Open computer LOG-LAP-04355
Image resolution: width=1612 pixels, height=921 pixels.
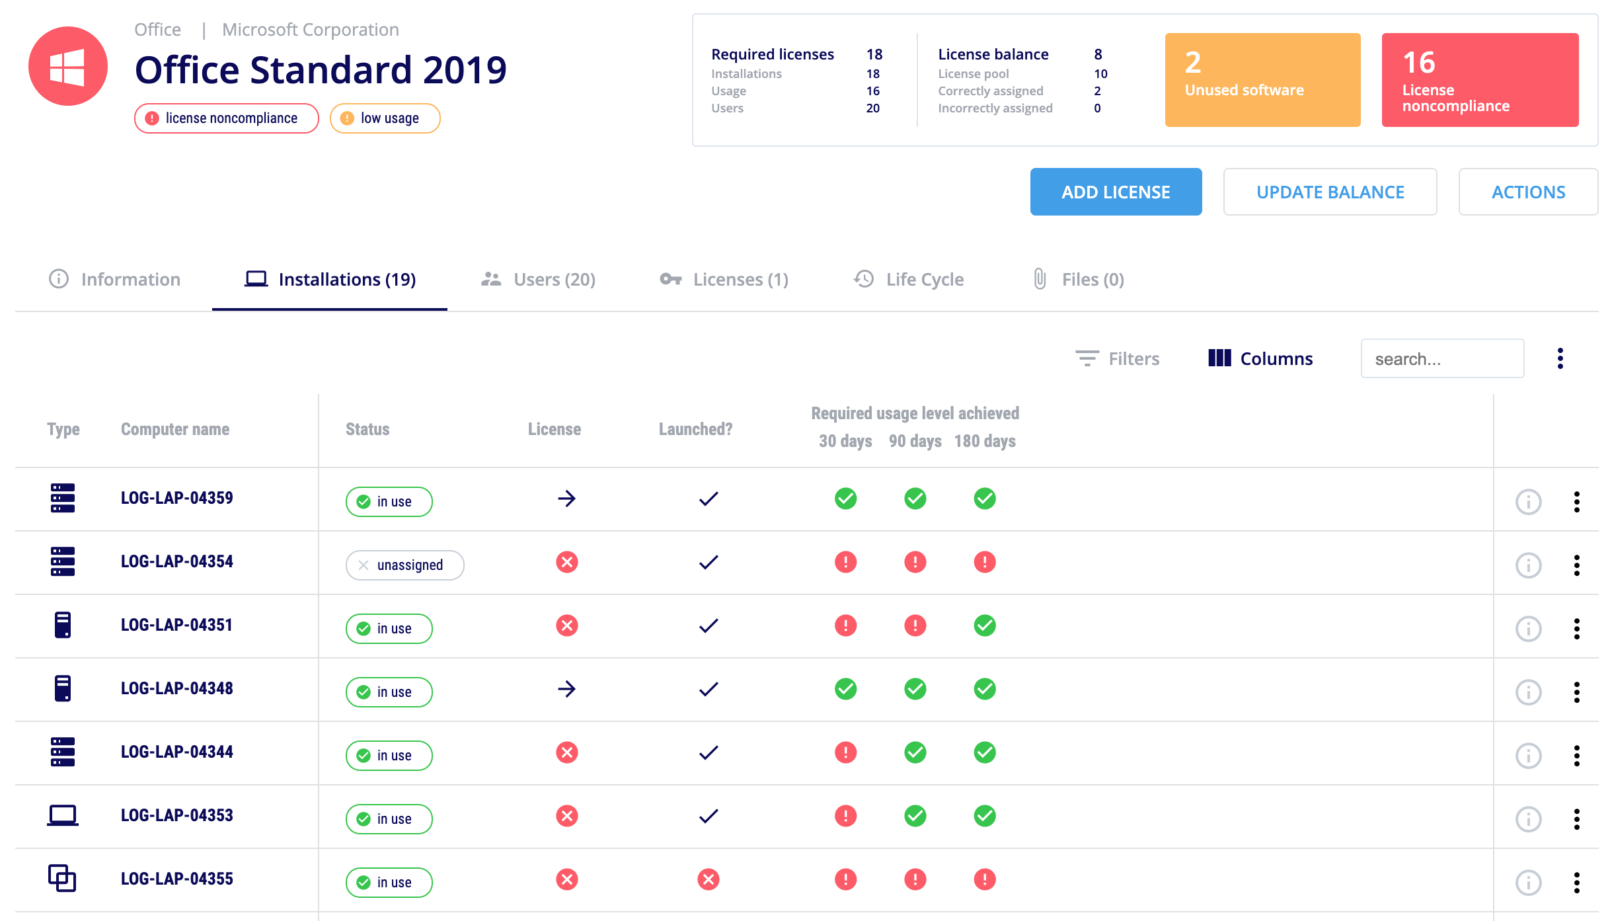click(176, 879)
